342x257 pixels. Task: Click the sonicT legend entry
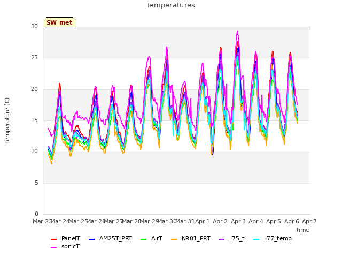tap(65, 246)
